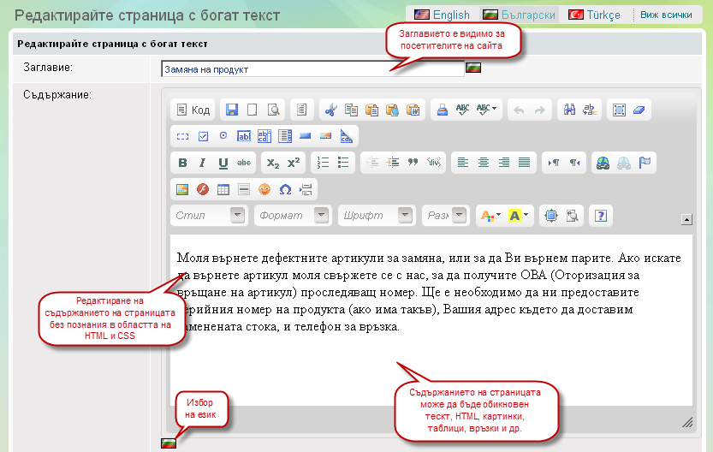This screenshot has height=452, width=713.
Task: Insert a table using the table icon
Action: pos(223,189)
